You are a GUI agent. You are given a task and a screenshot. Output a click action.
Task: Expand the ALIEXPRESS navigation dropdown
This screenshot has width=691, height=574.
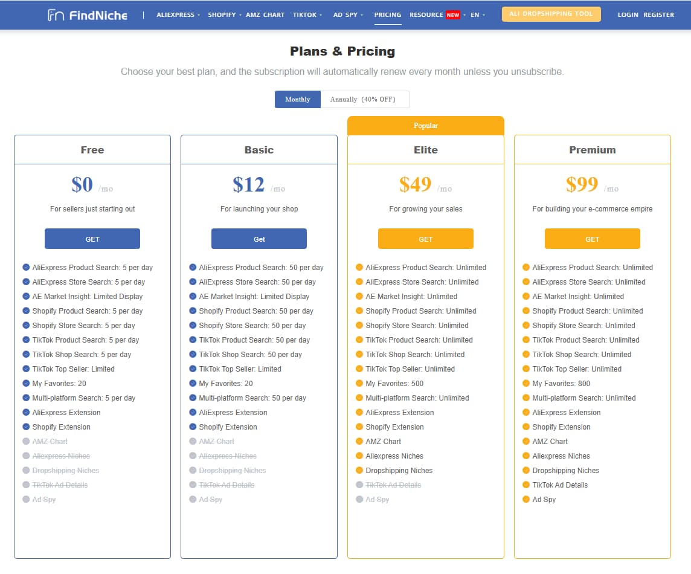pyautogui.click(x=178, y=15)
